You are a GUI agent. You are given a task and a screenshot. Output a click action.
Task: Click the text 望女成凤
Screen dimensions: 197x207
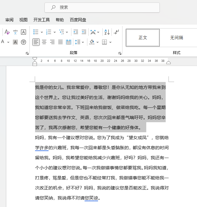click(138, 138)
